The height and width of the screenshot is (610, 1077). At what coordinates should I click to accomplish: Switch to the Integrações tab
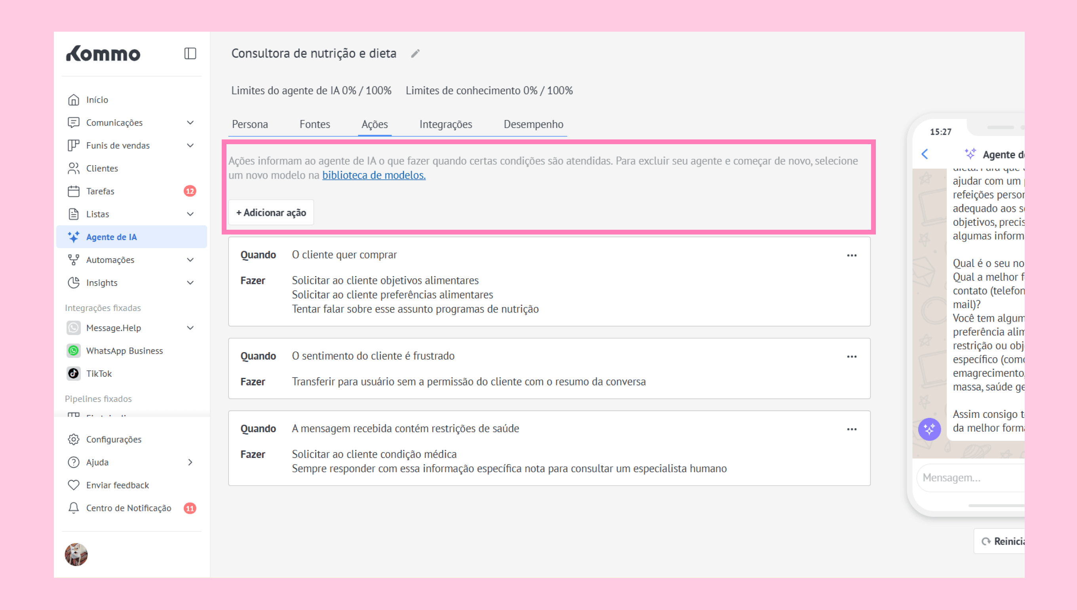point(445,124)
